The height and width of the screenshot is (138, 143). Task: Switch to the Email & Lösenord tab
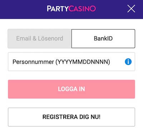[x=40, y=39]
